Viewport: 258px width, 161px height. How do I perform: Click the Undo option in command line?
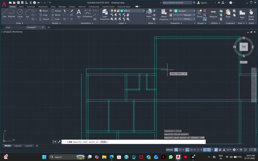coord(103,142)
